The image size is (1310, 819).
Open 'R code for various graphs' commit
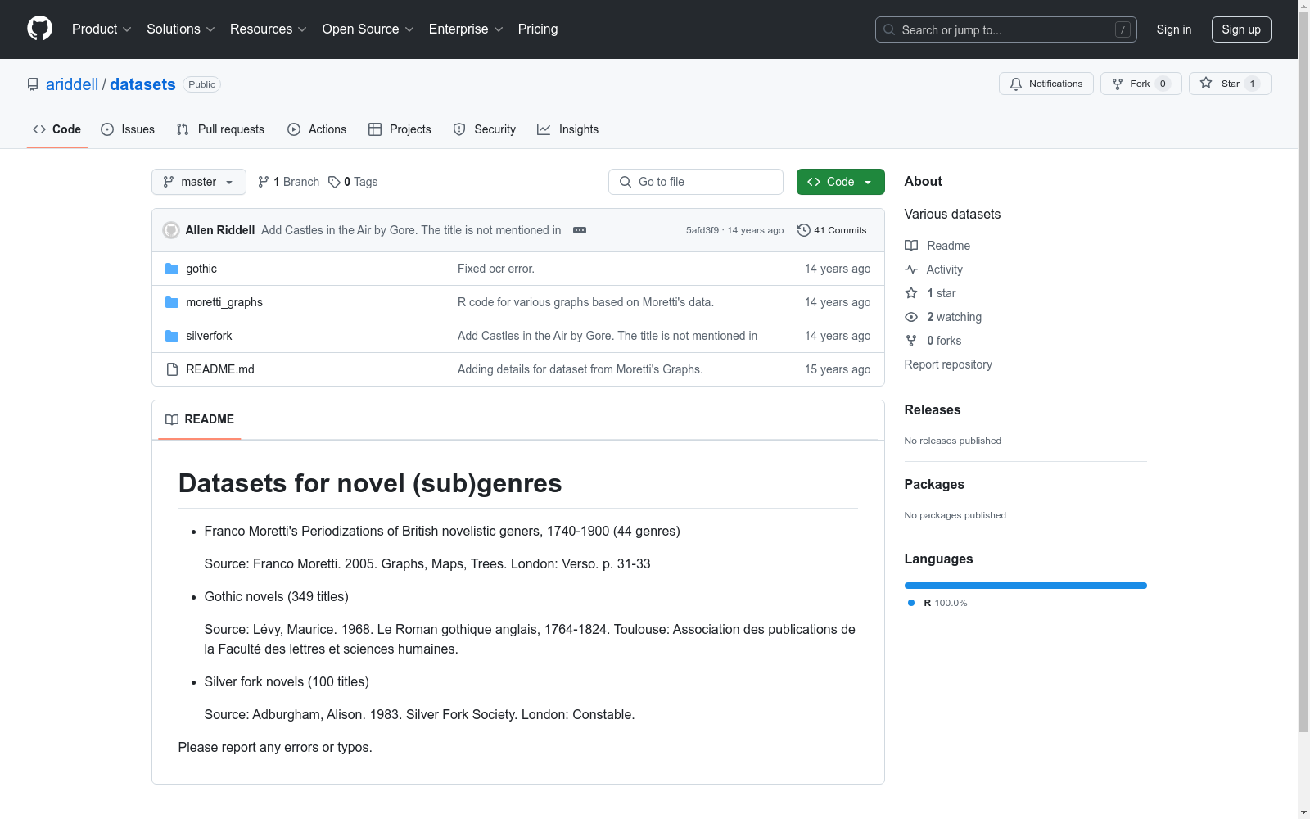(585, 302)
